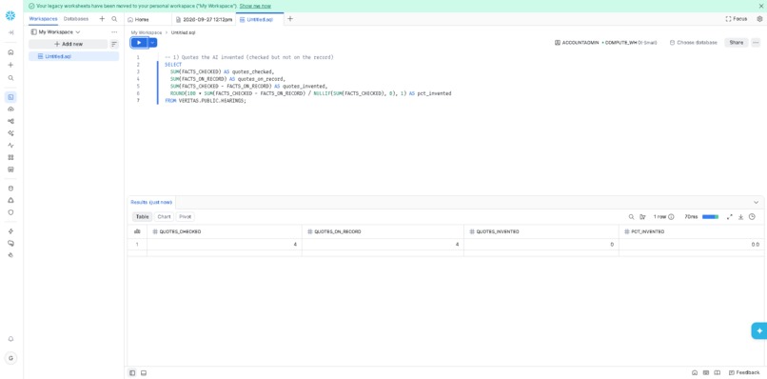The image size is (767, 379).
Task: Select the Untitled.sql editor tab
Action: [x=259, y=19]
